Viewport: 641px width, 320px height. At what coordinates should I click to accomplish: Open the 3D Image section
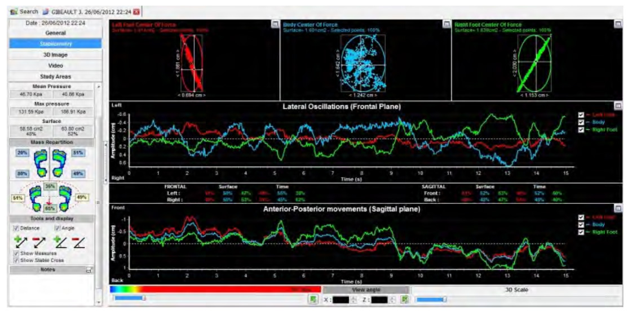tap(56, 54)
